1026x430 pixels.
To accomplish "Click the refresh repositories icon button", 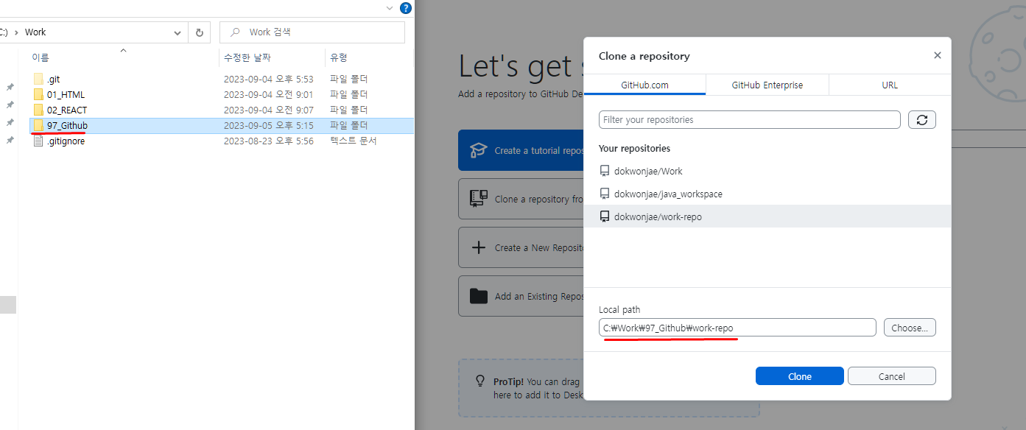I will (x=921, y=120).
